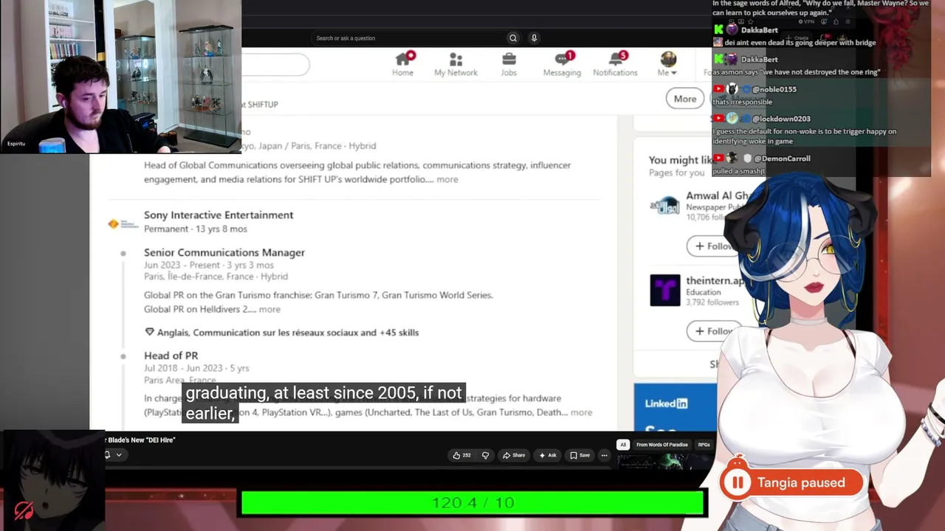Check the Notifications bell
This screenshot has height=531, width=945.
(615, 64)
